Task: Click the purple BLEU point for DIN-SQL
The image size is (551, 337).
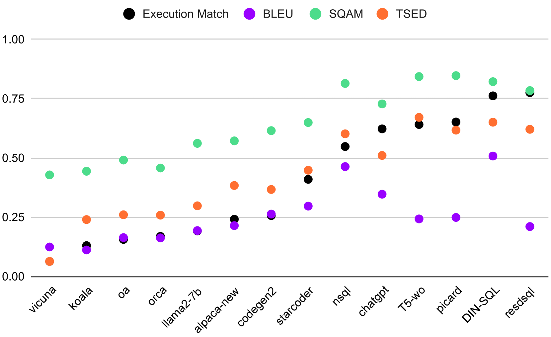Action: pos(493,156)
